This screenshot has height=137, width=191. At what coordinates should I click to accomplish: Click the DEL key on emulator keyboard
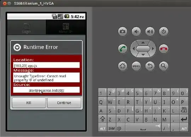(x=184, y=110)
